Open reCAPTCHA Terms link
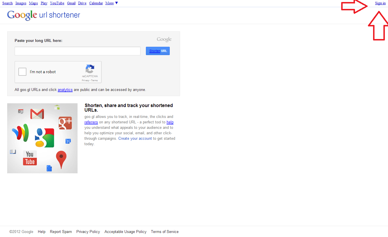The width and height of the screenshot is (388, 237). tap(94, 80)
